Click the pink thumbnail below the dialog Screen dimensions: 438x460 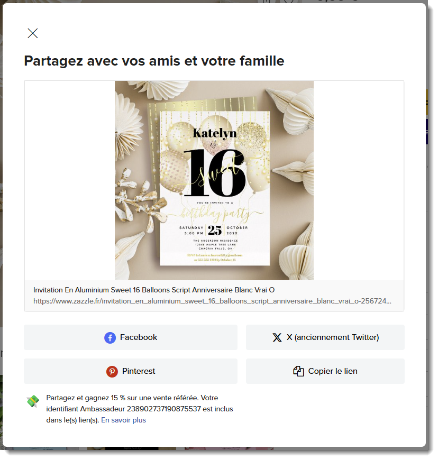click(229, 448)
